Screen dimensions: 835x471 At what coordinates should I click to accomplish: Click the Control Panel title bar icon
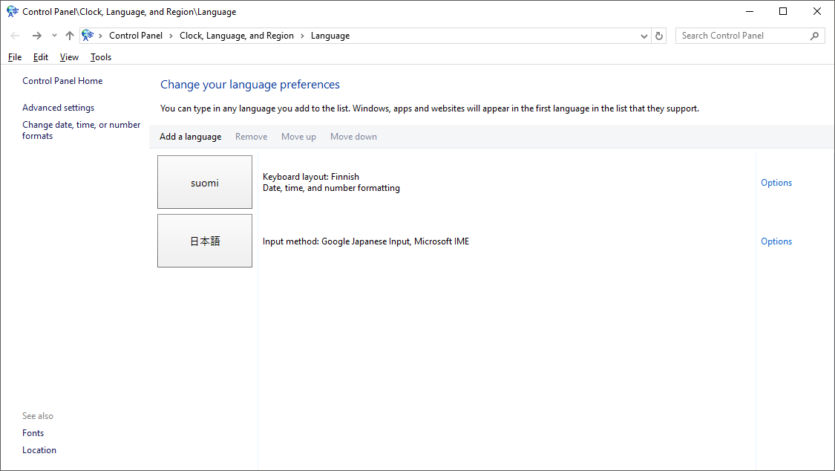(13, 12)
